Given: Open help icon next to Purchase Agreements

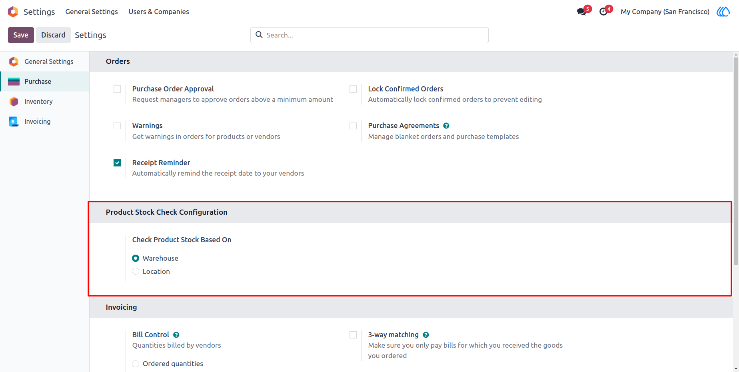Looking at the screenshot, I should (446, 126).
